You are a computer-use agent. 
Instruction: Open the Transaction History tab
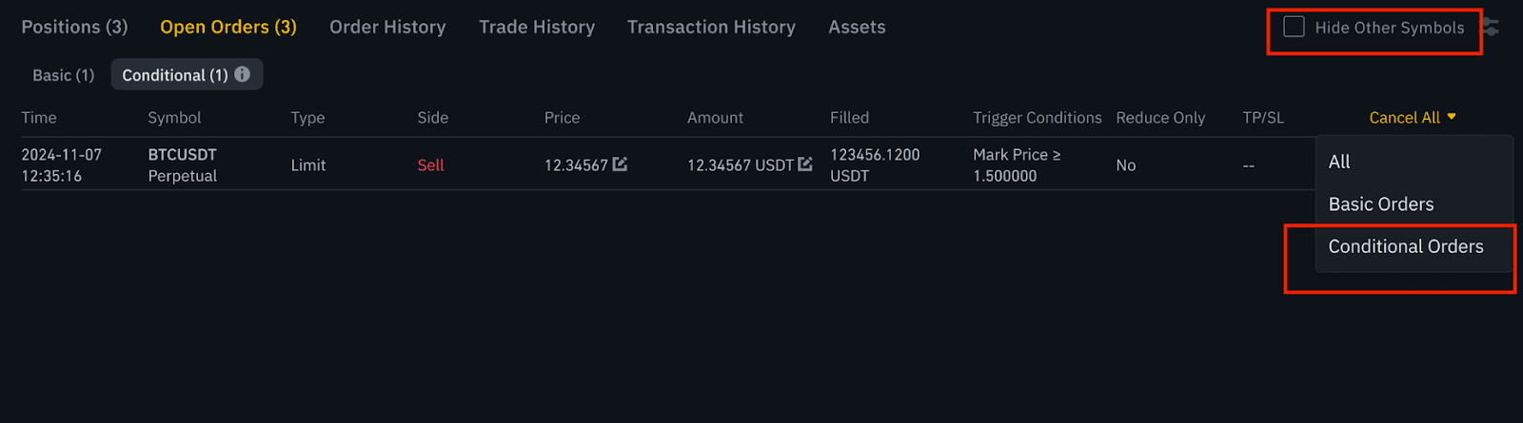coord(711,28)
